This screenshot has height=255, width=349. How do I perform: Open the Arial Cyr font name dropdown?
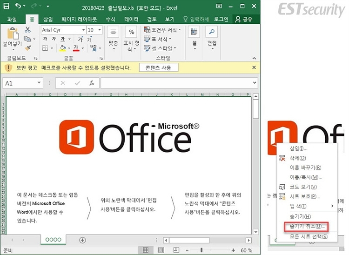(83, 30)
